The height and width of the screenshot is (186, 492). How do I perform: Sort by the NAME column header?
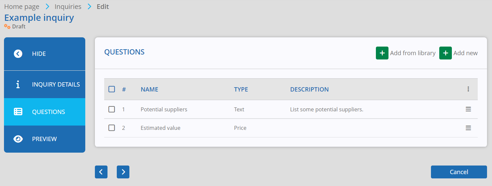(149, 89)
